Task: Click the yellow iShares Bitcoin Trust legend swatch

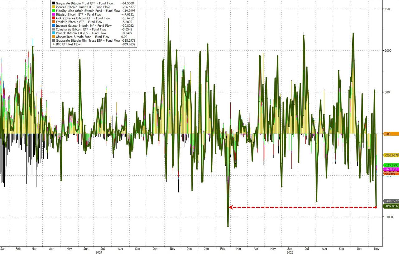Action: (53, 7)
